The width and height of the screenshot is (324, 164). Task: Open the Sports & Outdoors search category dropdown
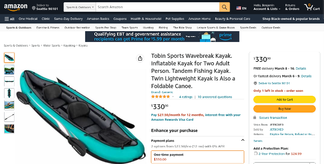80,7
